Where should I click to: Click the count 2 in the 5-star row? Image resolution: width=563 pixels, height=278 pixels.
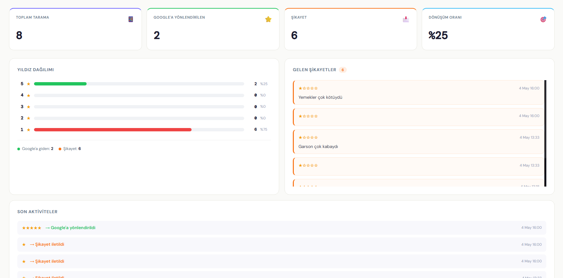pos(256,84)
